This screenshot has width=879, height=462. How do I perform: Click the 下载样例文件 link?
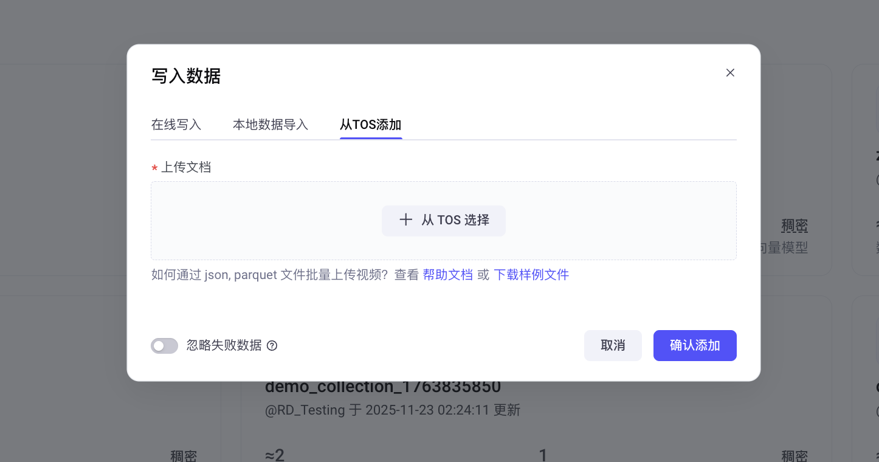(531, 275)
